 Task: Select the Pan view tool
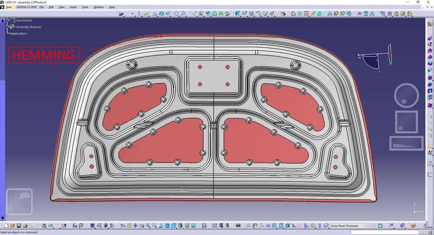click(x=135, y=226)
